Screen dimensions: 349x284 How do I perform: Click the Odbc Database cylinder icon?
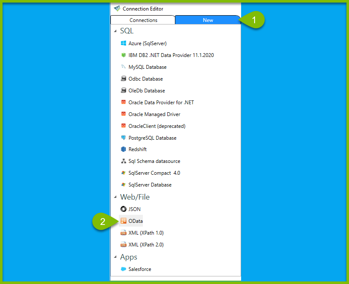click(x=123, y=78)
